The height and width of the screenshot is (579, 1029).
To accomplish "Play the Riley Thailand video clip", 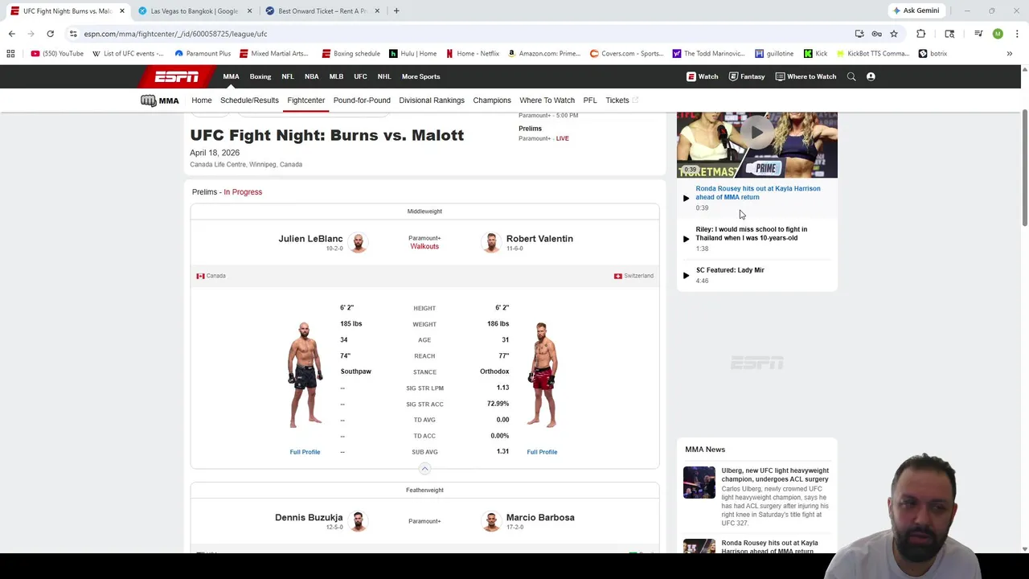I will coord(686,239).
